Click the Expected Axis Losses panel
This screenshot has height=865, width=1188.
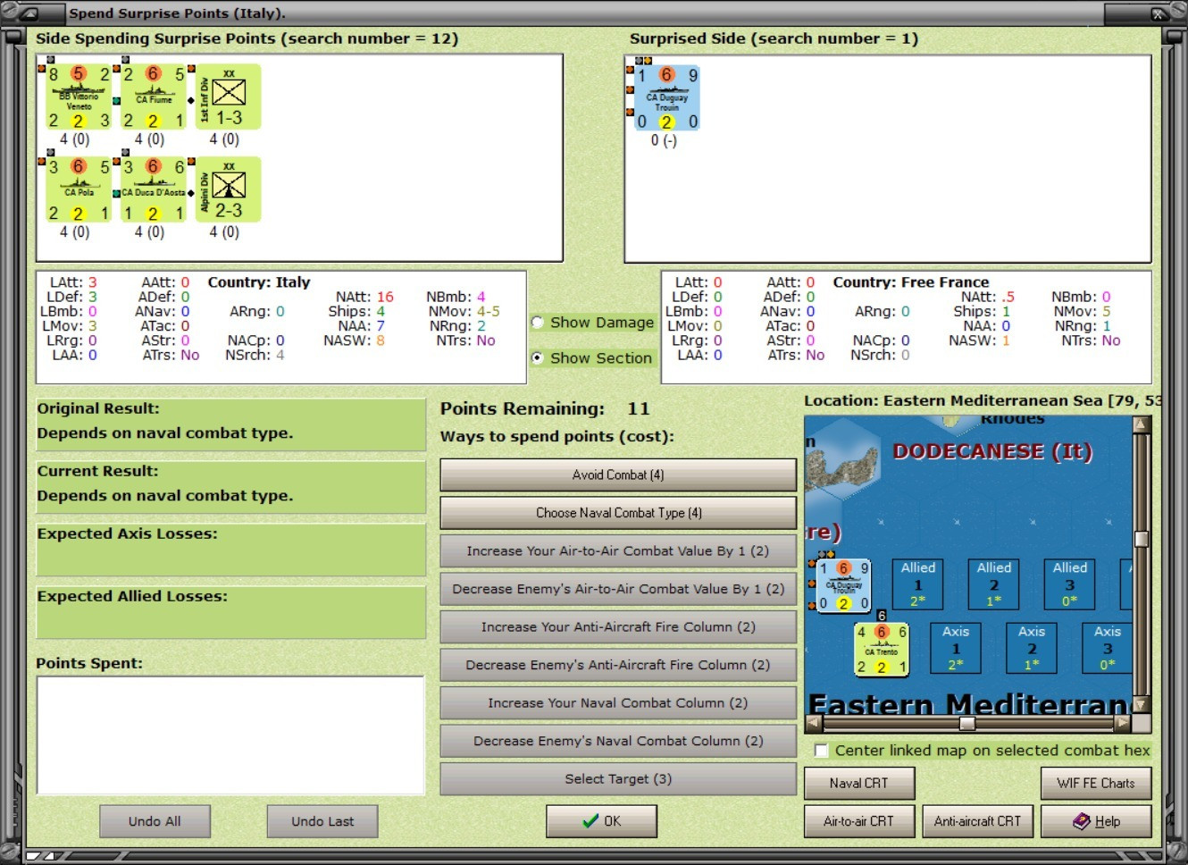(x=230, y=550)
